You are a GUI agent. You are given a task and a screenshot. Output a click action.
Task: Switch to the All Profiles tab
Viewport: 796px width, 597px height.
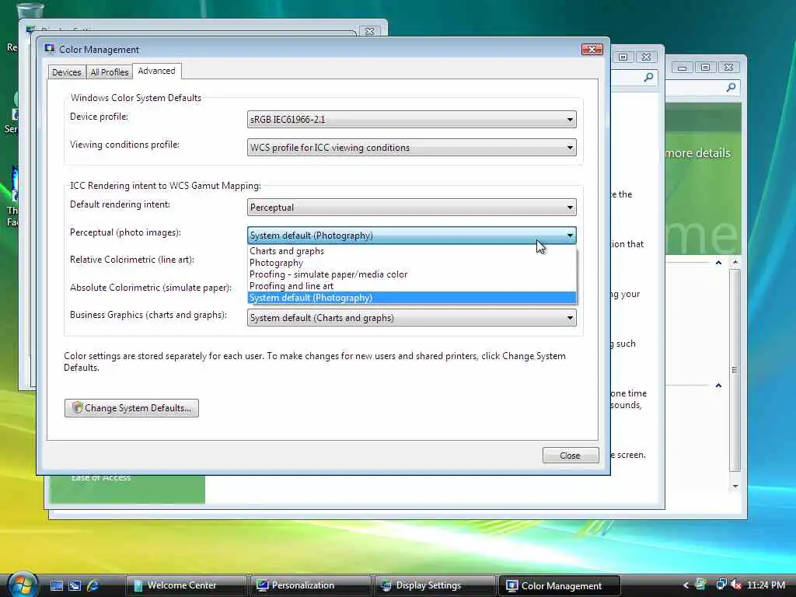(109, 72)
